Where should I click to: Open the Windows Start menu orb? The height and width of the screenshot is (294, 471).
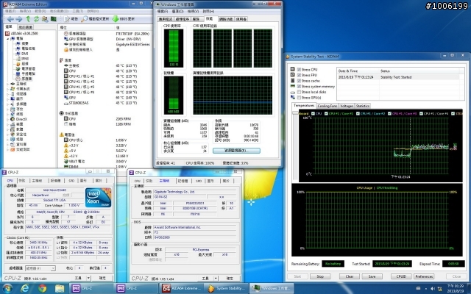coord(7,288)
